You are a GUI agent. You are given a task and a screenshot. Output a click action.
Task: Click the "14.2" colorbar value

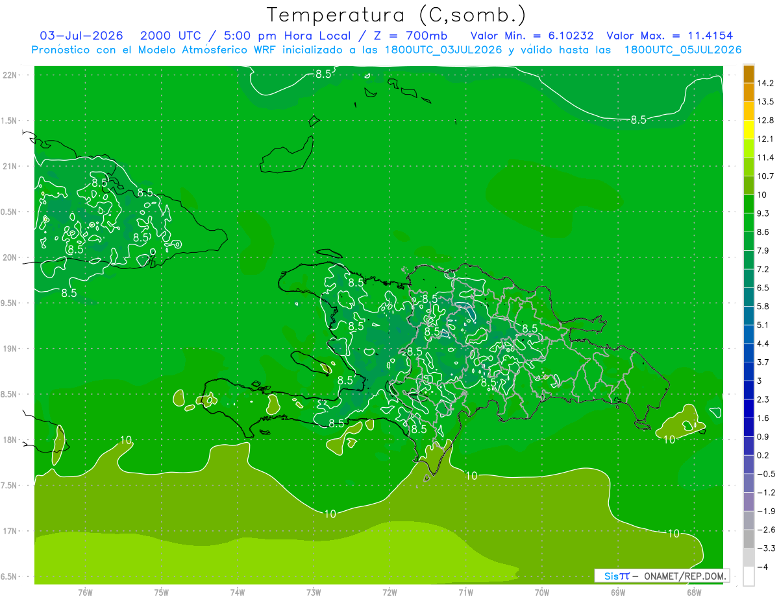coord(766,83)
